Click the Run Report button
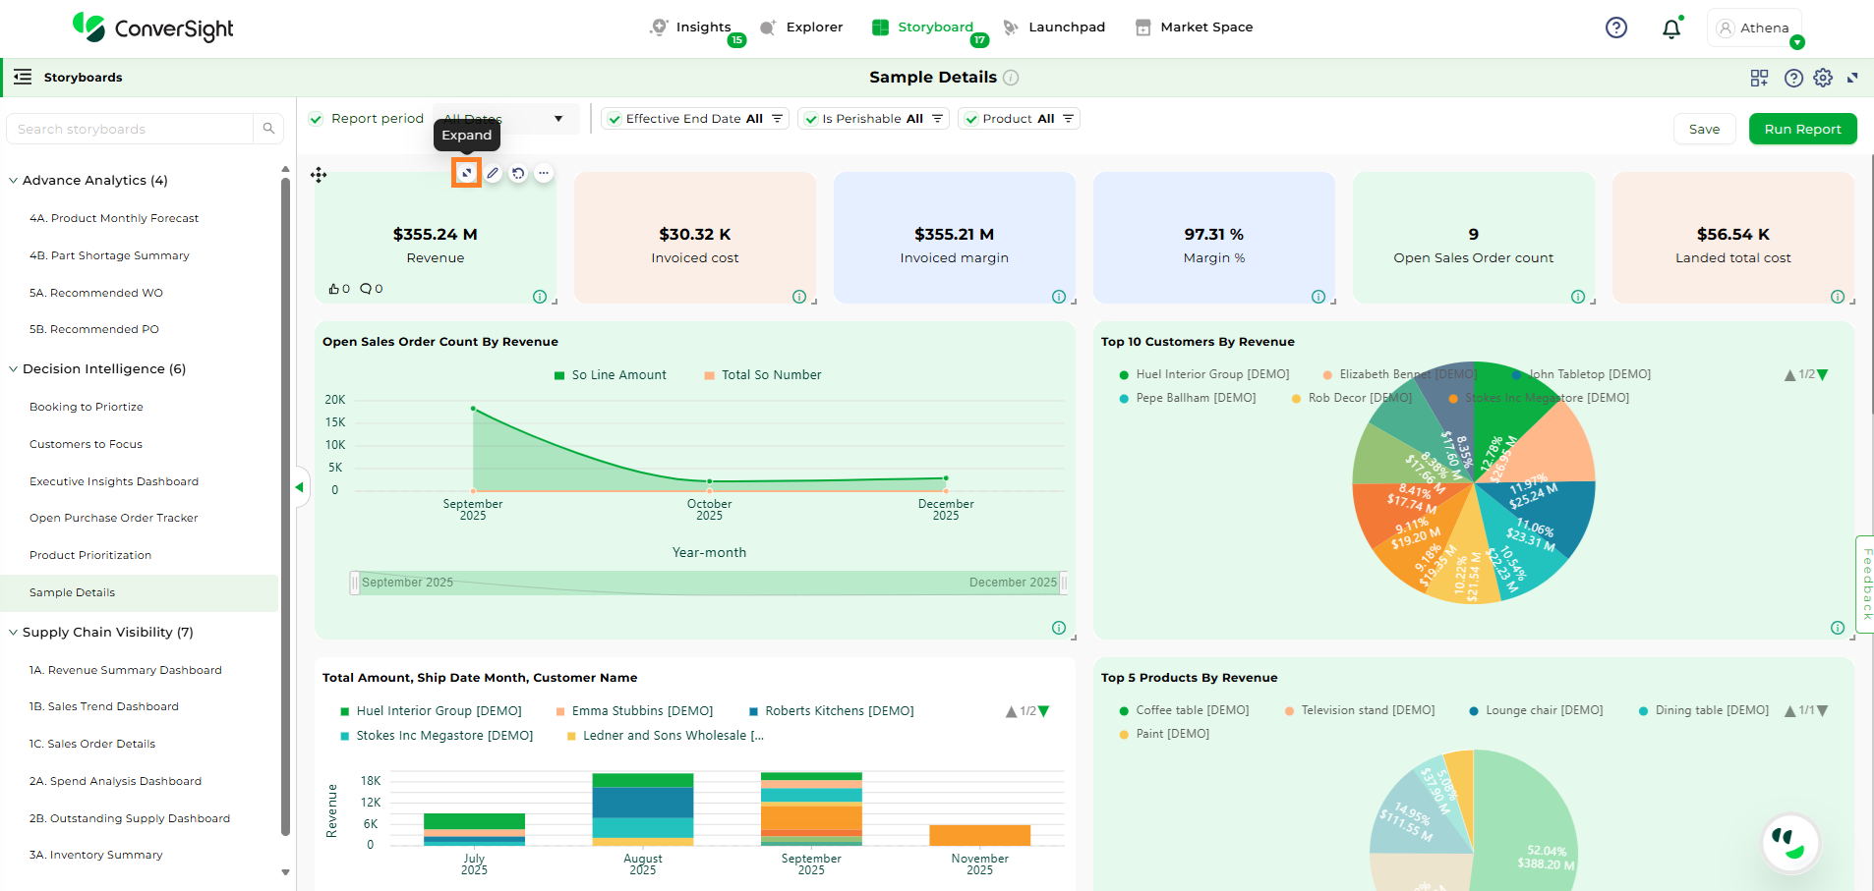The height and width of the screenshot is (891, 1874). [x=1801, y=129]
